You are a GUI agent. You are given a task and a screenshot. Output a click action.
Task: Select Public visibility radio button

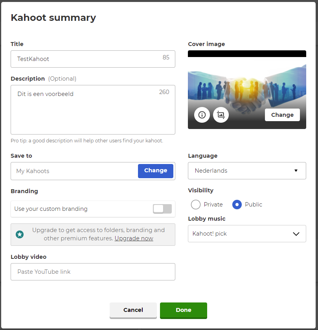[237, 205]
